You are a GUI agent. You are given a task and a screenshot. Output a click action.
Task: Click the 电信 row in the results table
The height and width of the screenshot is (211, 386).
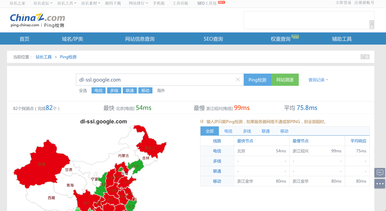pos(285,151)
